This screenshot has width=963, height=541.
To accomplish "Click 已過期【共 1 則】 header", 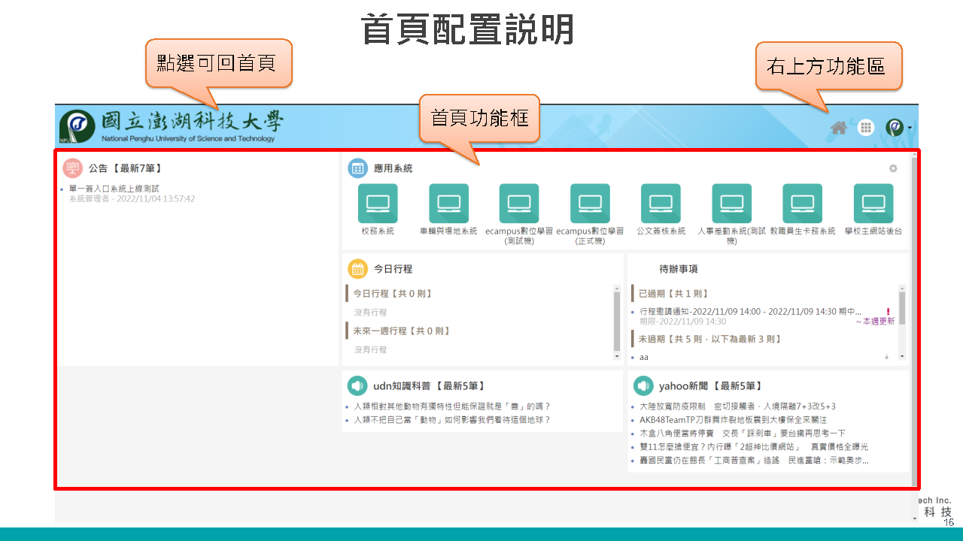I will (673, 293).
